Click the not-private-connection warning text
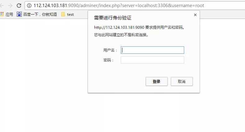 tap(121, 35)
